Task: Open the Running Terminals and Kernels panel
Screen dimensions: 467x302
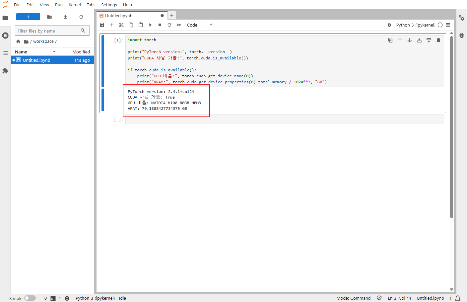Action: 5,36
